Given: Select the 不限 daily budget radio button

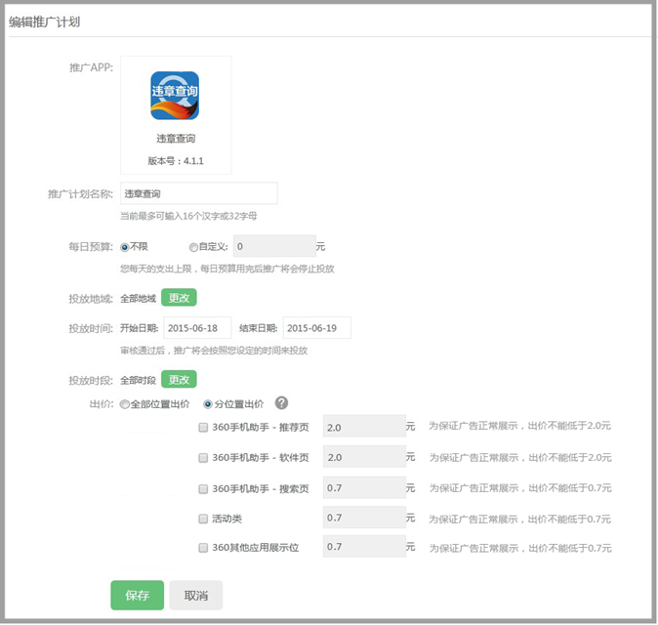Looking at the screenshot, I should coord(124,247).
